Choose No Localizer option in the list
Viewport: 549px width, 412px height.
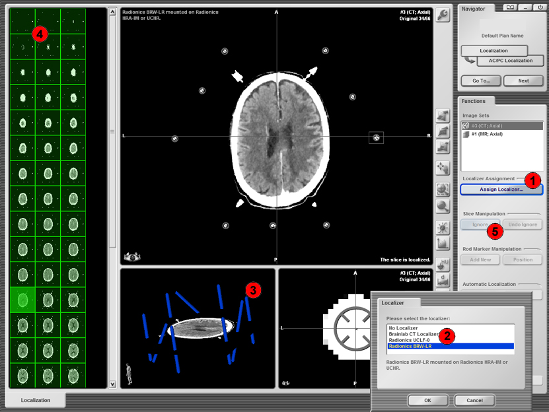pos(404,328)
